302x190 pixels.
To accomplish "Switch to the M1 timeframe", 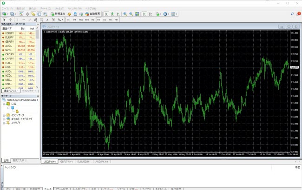I will coord(69,20).
